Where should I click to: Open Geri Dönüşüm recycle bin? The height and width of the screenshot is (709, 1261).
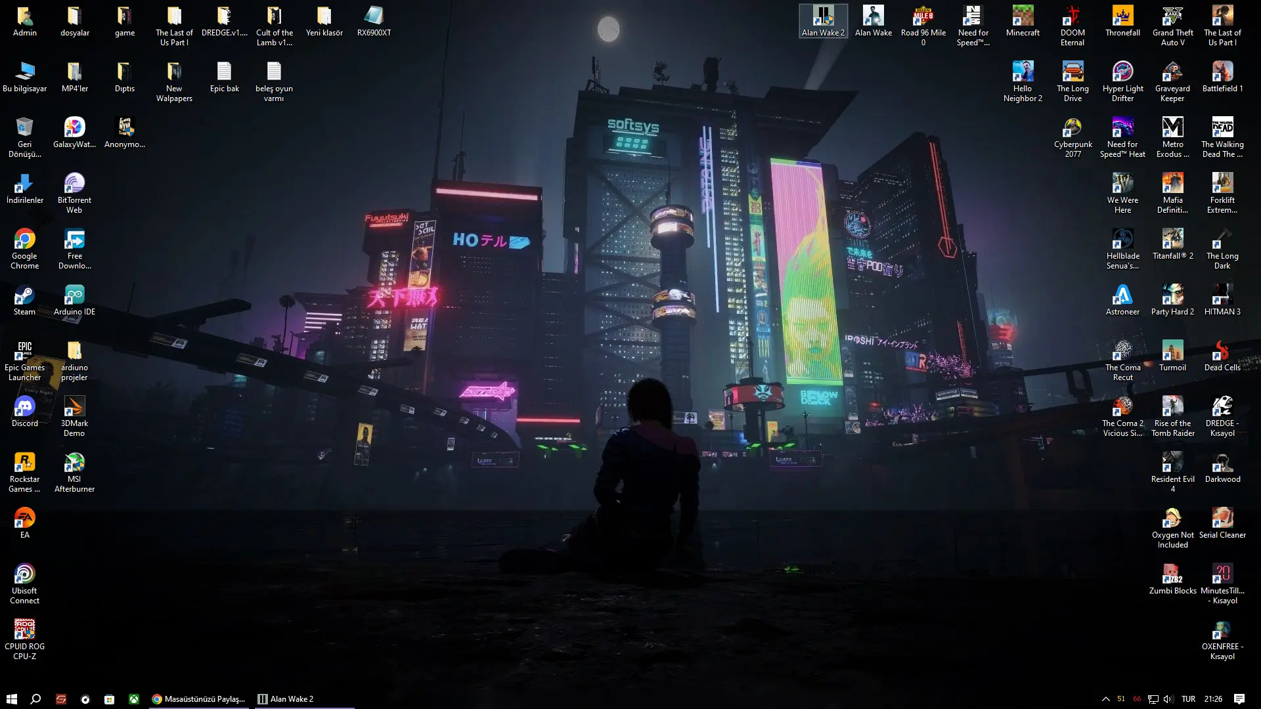(24, 137)
